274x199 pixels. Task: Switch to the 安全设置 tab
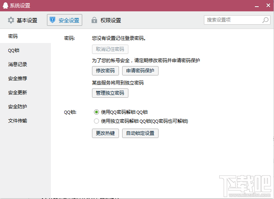pos(65,20)
